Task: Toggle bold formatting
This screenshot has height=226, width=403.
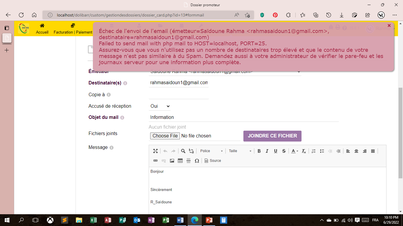Action: 259,151
